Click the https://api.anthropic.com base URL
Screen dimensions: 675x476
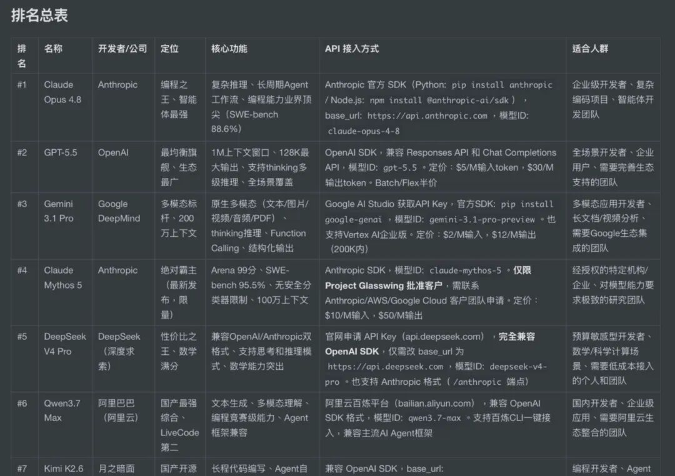427,116
